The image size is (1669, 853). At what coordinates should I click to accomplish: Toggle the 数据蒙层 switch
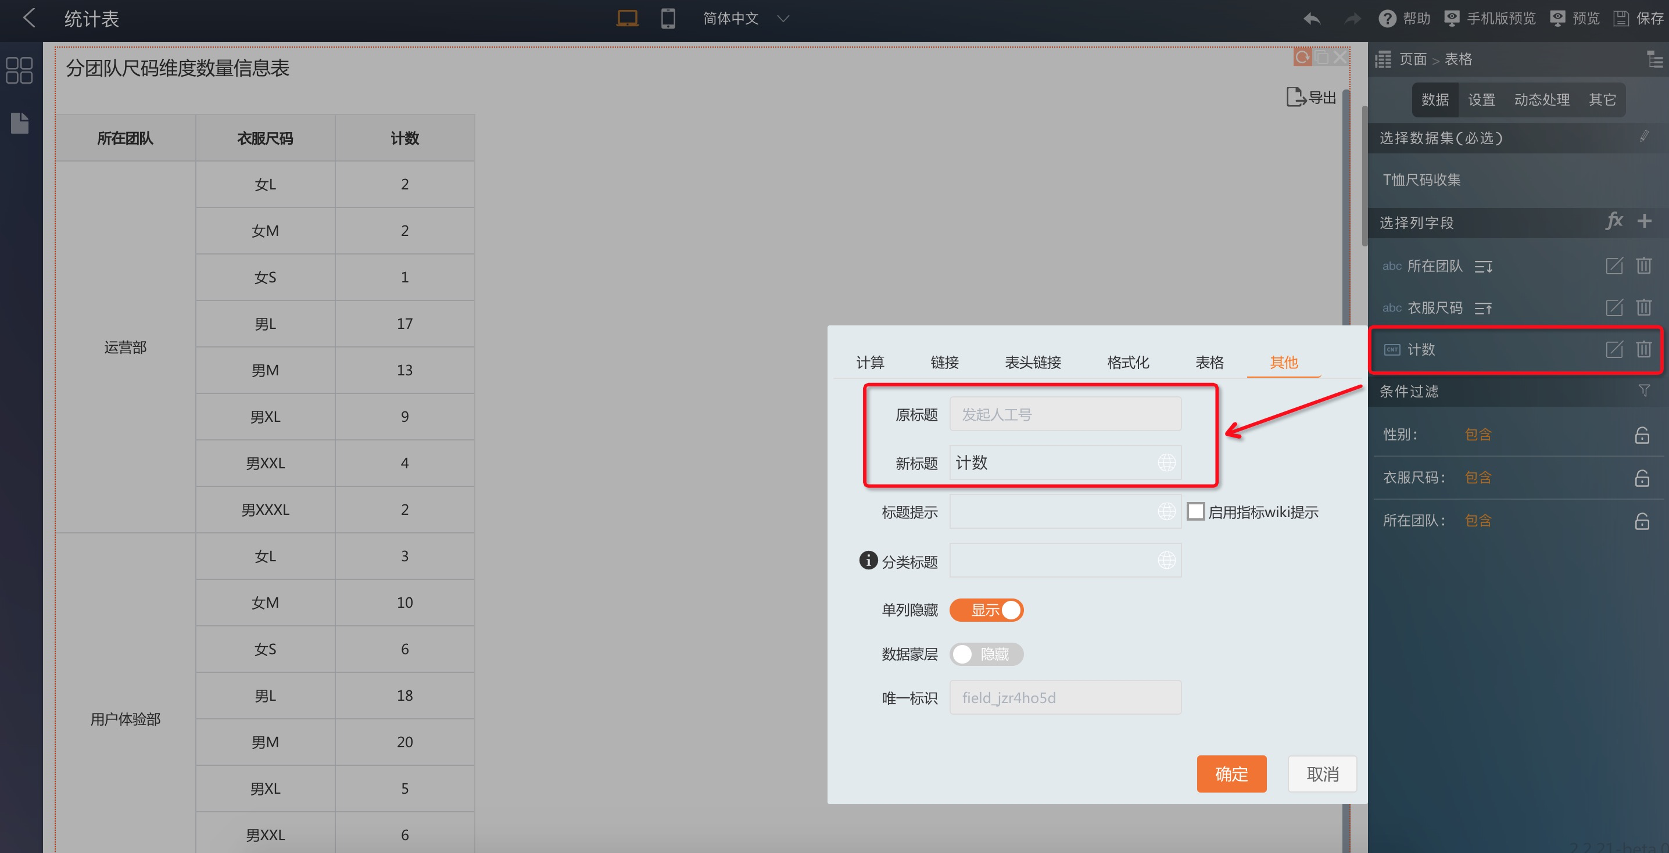[986, 654]
